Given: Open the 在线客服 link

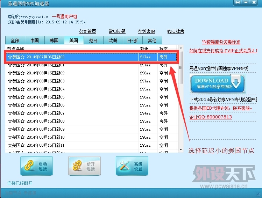Looking at the screenshot, I should (x=146, y=31).
